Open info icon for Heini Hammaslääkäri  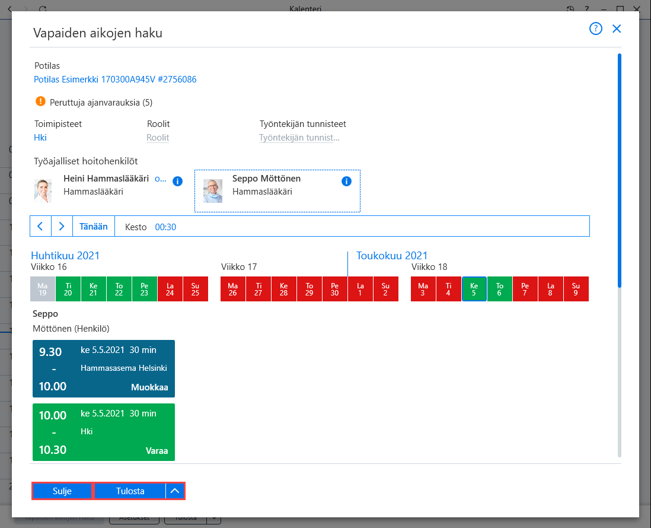click(x=177, y=181)
